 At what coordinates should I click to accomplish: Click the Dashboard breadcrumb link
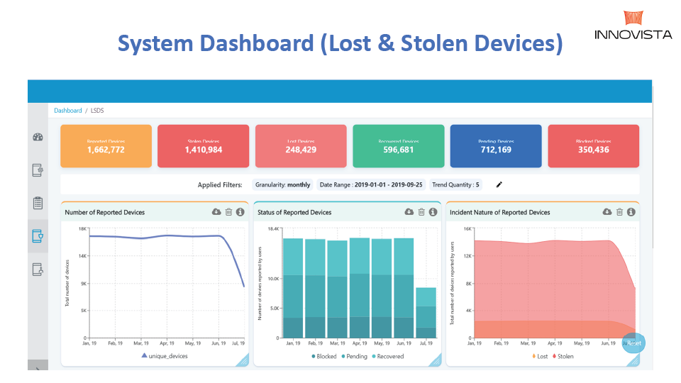tap(68, 111)
